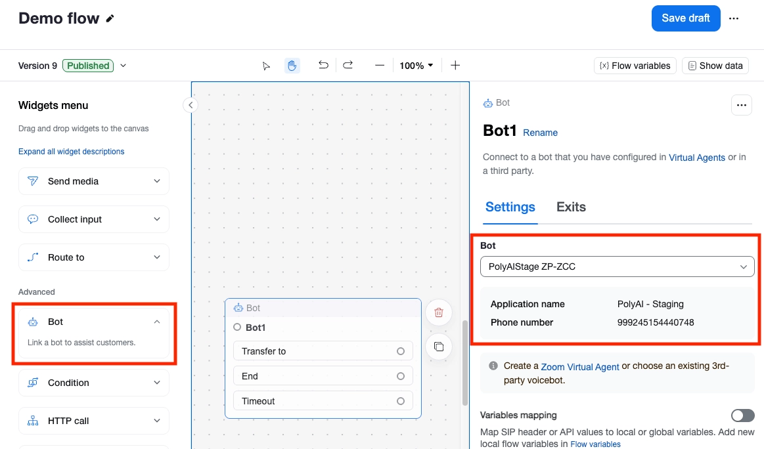
Task: Click the robot icon in the Bot node header on canvas
Action: tap(238, 308)
